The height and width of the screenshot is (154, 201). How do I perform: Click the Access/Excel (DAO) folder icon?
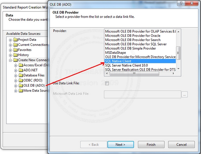point(21,65)
